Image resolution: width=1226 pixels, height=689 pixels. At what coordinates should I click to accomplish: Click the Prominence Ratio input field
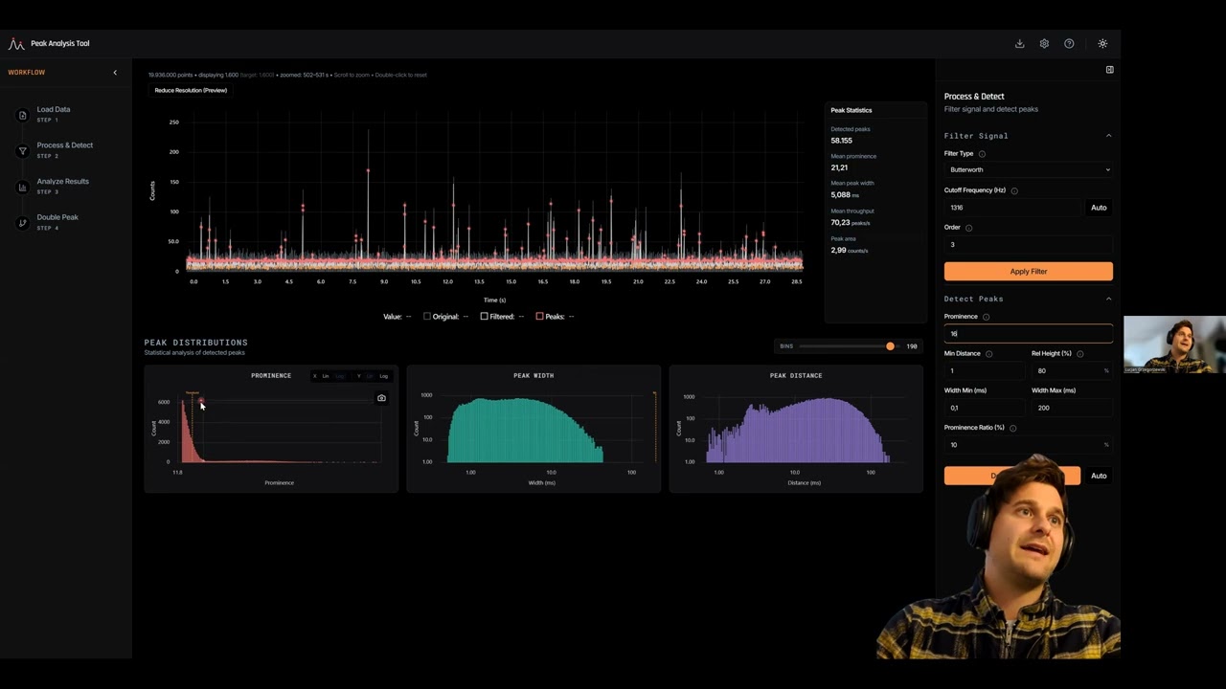tap(1029, 445)
